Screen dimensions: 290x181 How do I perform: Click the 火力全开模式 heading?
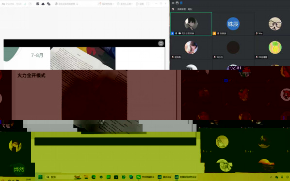click(31, 75)
